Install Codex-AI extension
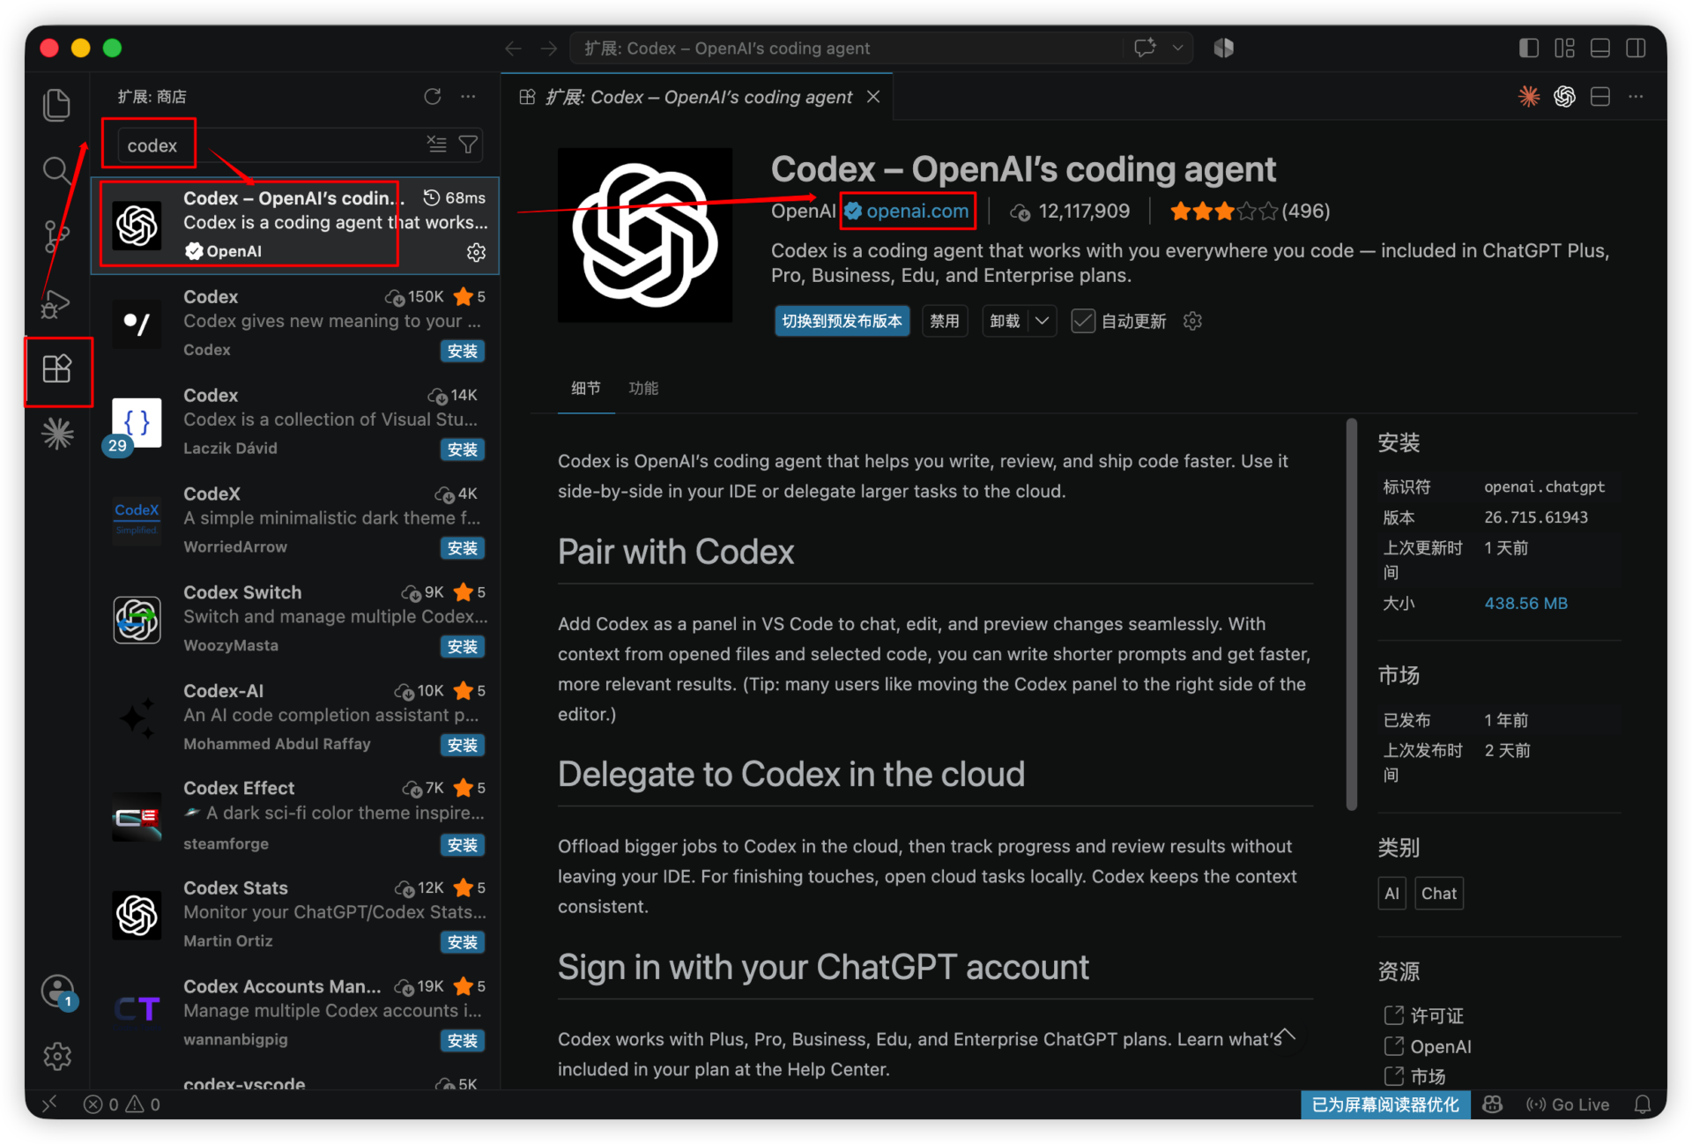This screenshot has width=1692, height=1144. coord(462,746)
